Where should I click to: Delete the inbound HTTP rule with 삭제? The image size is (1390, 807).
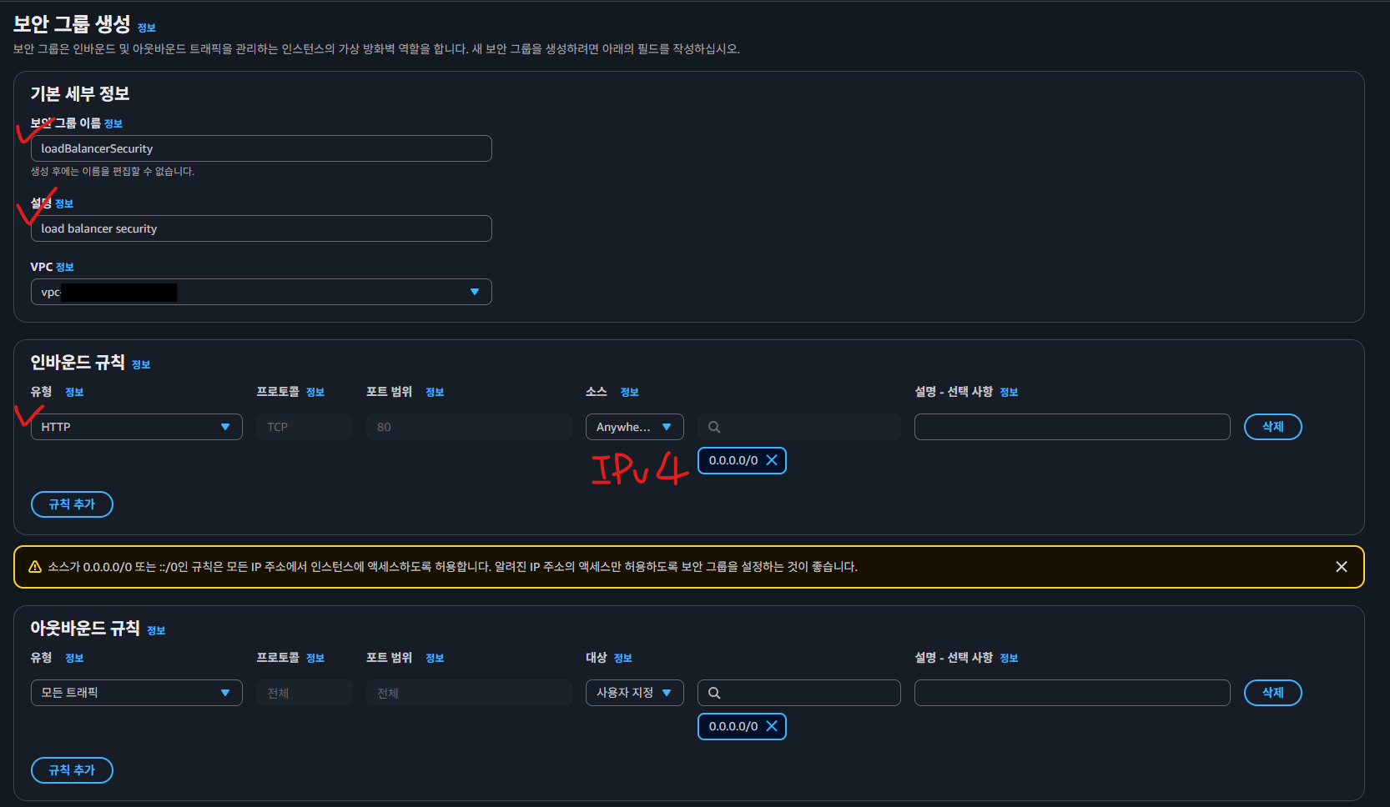point(1272,427)
